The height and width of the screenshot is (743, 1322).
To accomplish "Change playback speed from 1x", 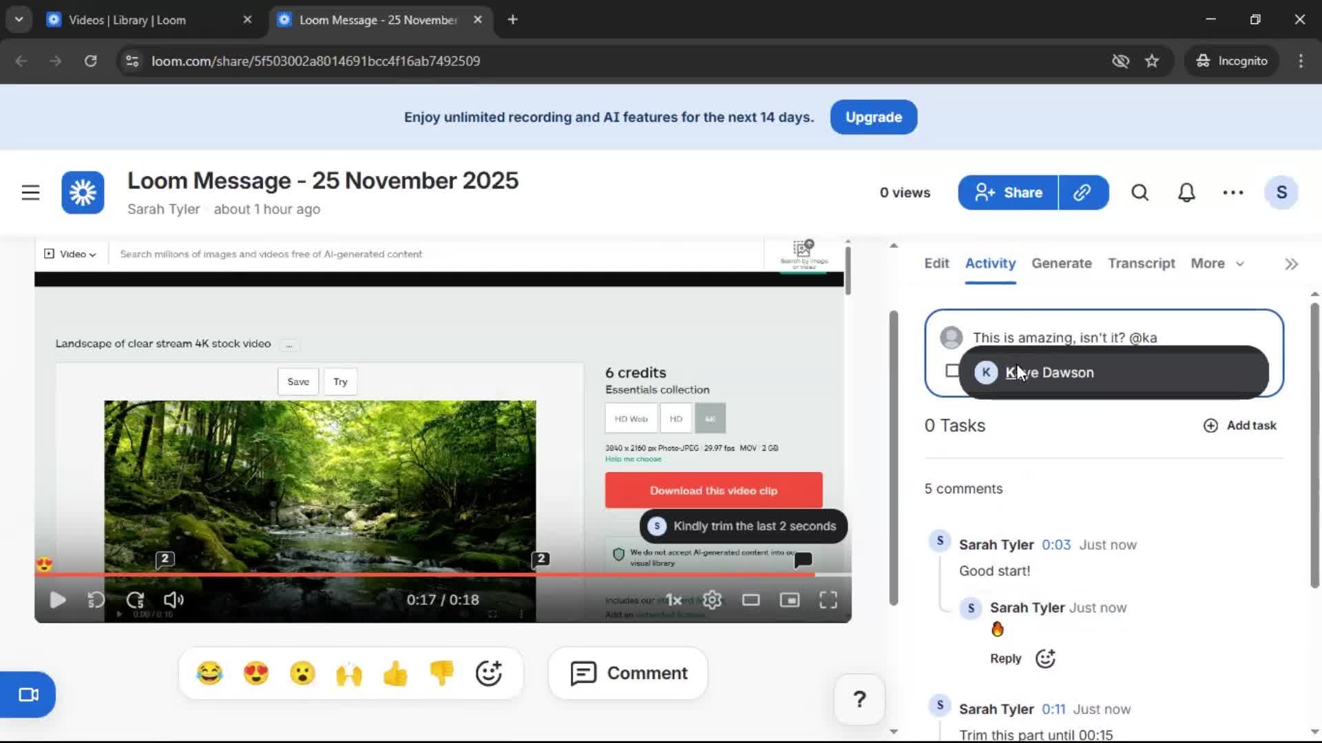I will 673,599.
